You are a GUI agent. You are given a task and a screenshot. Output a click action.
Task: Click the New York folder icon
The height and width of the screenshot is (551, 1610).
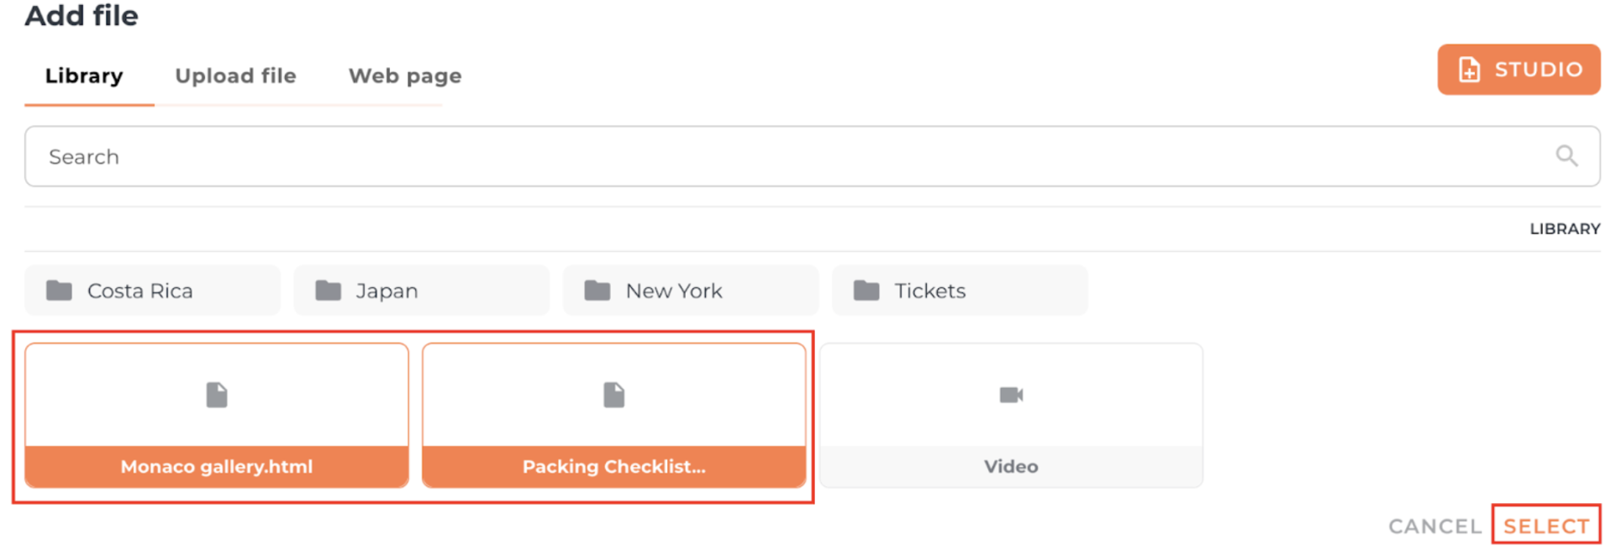pos(597,291)
